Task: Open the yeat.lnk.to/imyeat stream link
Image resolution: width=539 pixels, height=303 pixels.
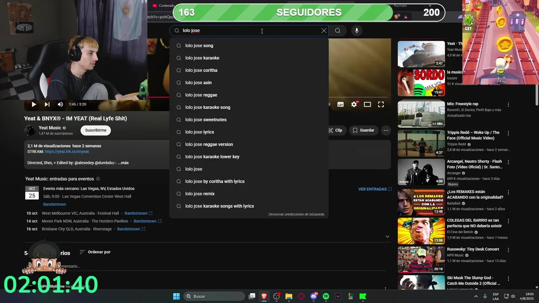Action: pos(67,151)
